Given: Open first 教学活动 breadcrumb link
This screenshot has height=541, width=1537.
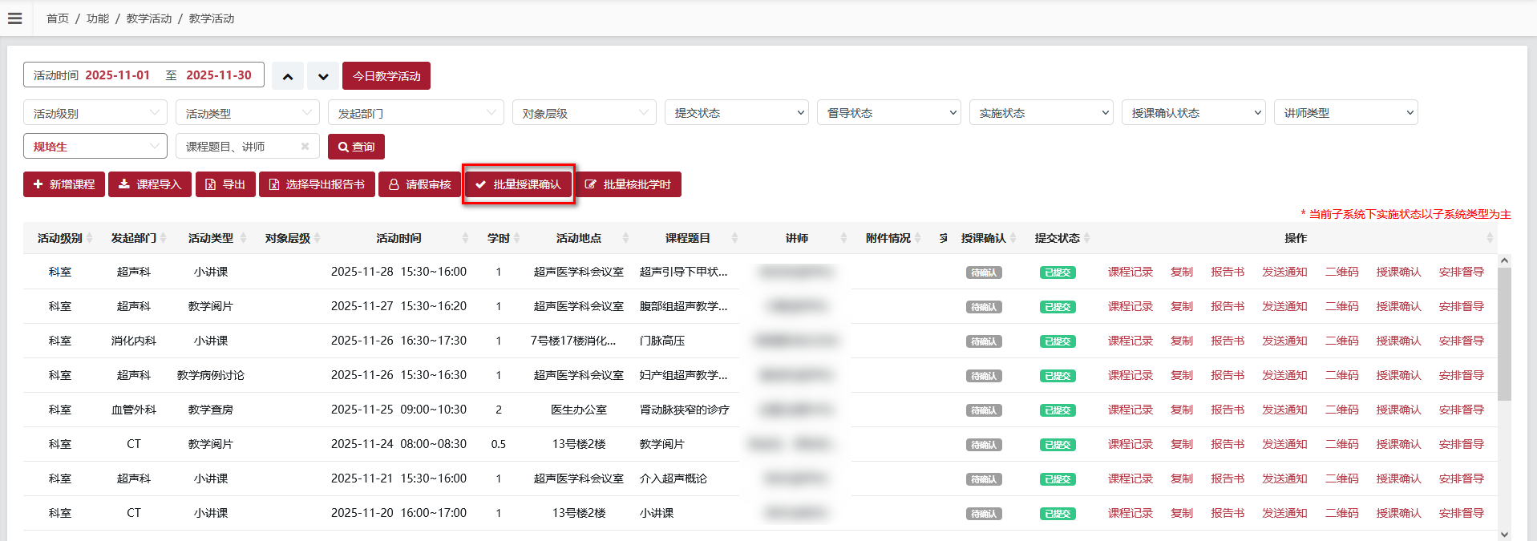Looking at the screenshot, I should point(149,18).
